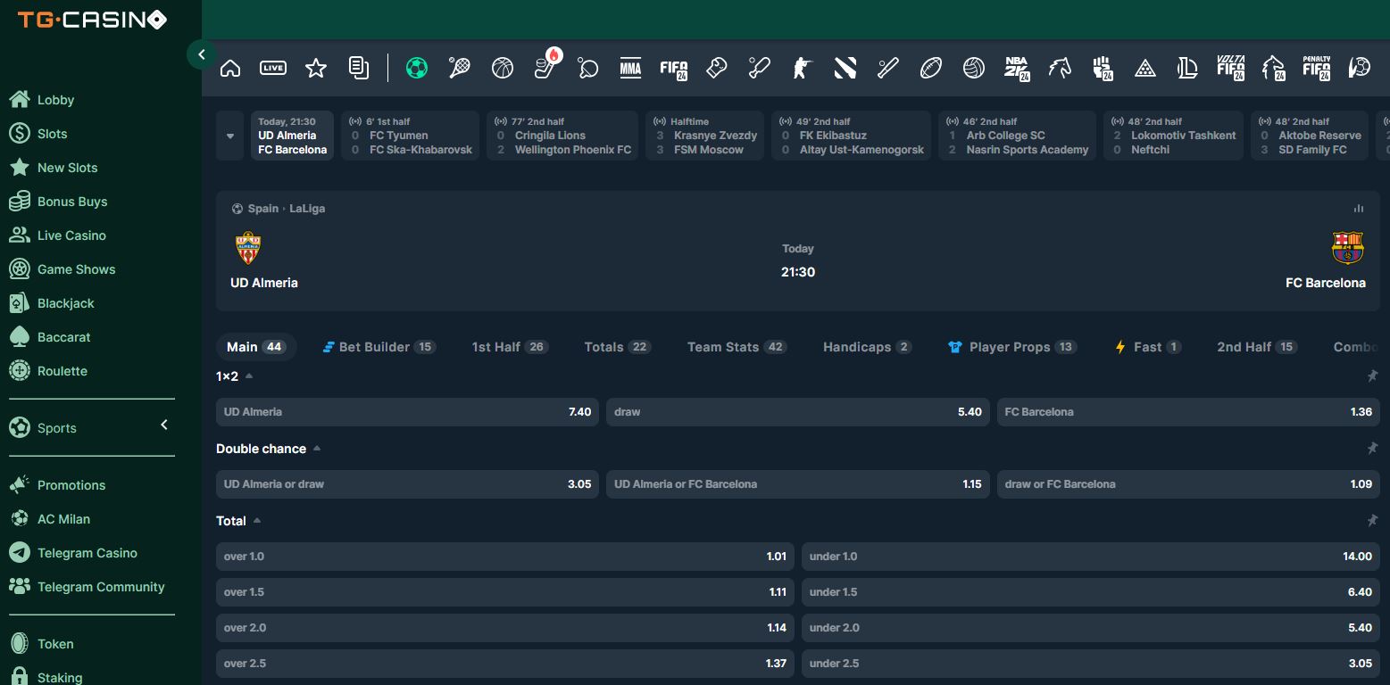1390x685 pixels.
Task: Select draw or FC Barcelona at 1.09
Action: (1188, 484)
